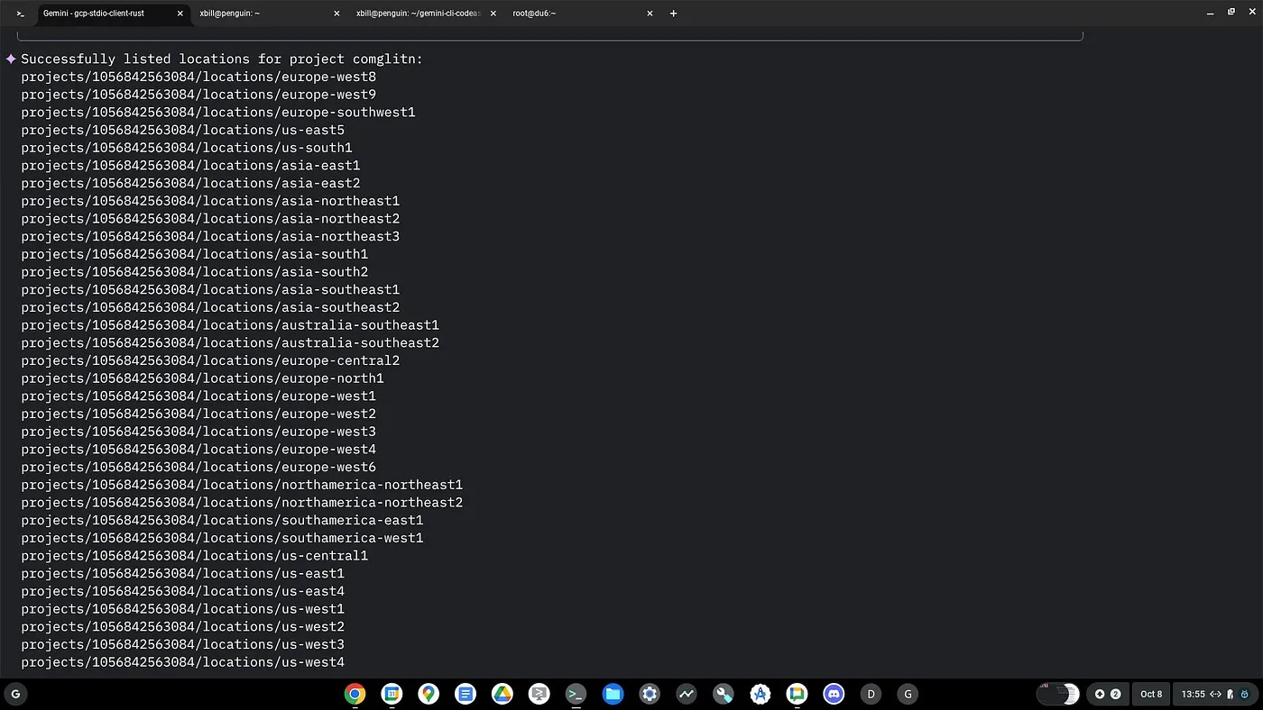This screenshot has width=1263, height=710.
Task: Open the blue Files app icon
Action: [x=613, y=694]
